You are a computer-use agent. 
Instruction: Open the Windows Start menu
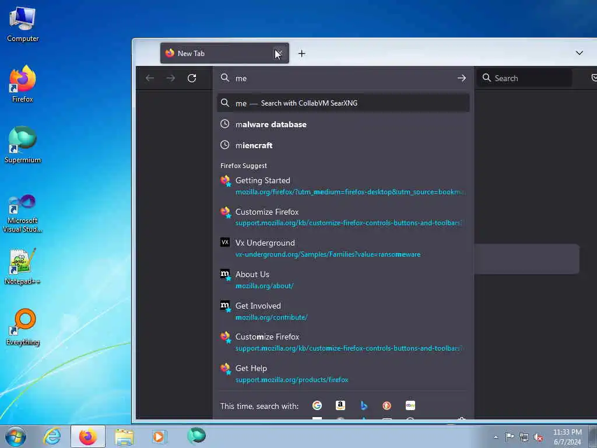tap(16, 436)
